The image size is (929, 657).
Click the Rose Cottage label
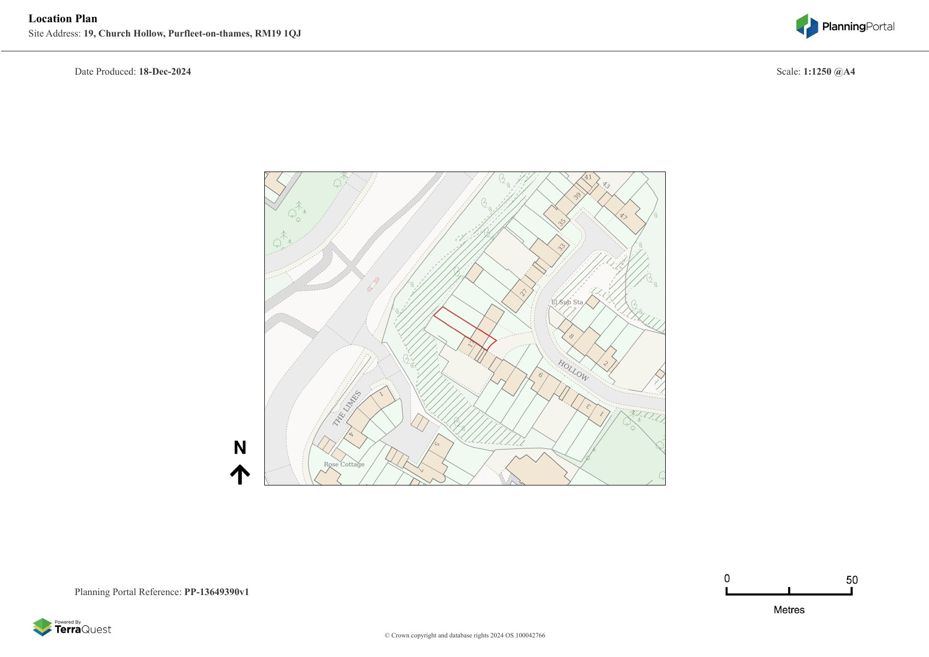(344, 464)
